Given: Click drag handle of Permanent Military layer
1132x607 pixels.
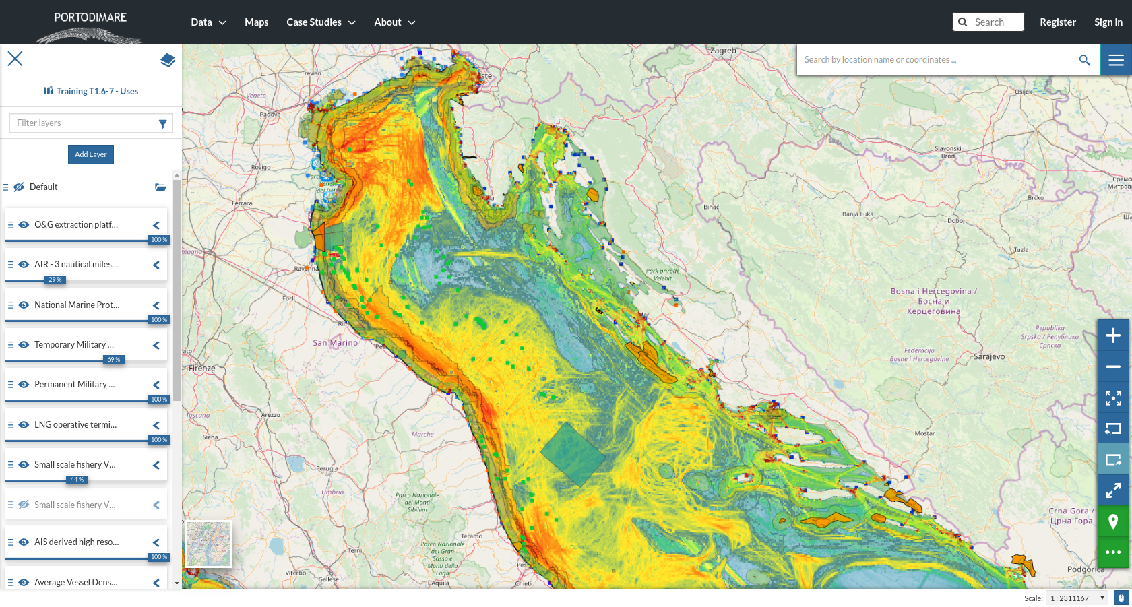Looking at the screenshot, I should (x=10, y=385).
